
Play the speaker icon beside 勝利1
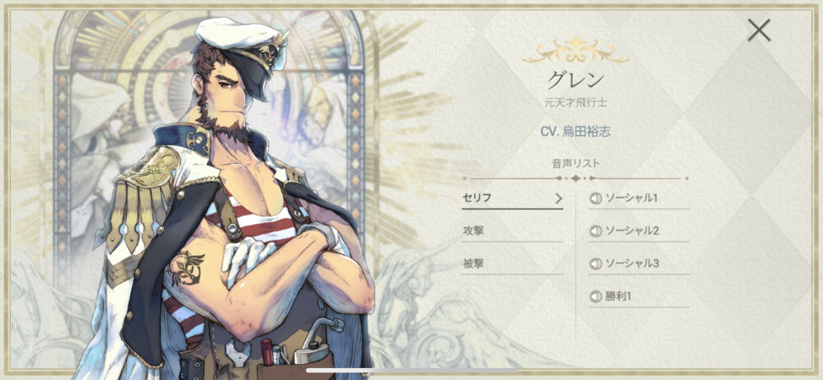tap(595, 296)
